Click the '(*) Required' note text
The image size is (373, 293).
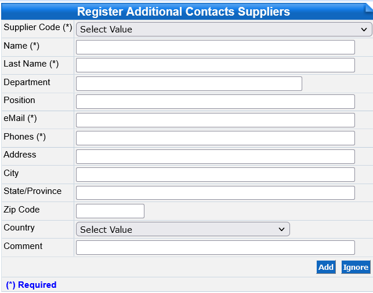(x=31, y=285)
